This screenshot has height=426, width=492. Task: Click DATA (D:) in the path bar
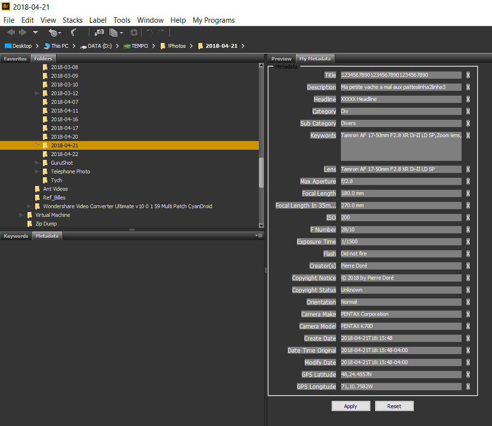(96, 46)
